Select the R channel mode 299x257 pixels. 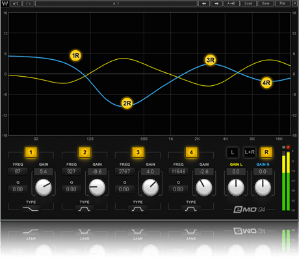[266, 152]
